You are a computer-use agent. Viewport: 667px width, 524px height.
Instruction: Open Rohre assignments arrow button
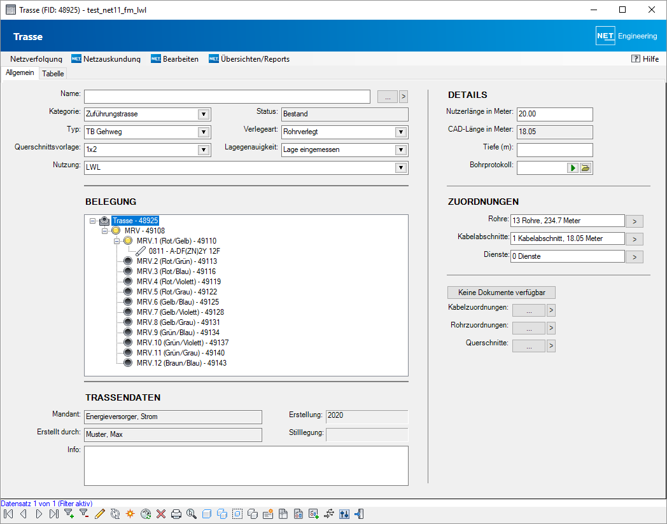[635, 221]
